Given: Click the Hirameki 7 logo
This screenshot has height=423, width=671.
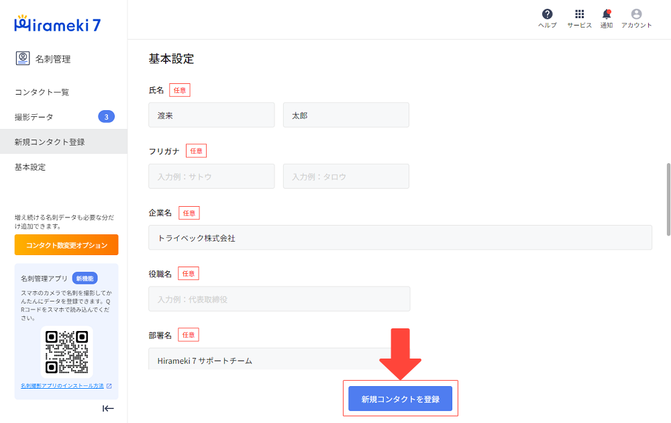Looking at the screenshot, I should click(57, 24).
